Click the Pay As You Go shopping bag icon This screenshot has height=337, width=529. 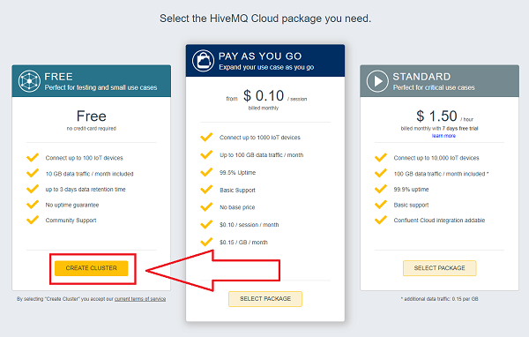[203, 61]
